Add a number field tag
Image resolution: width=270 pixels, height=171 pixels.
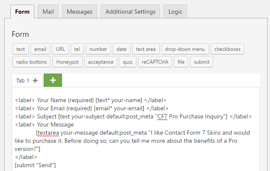[98, 49]
